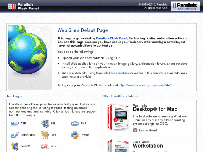Screen dimensions: 203x152
Task: Click the Learn More play arrow icon
Action: 135,130
